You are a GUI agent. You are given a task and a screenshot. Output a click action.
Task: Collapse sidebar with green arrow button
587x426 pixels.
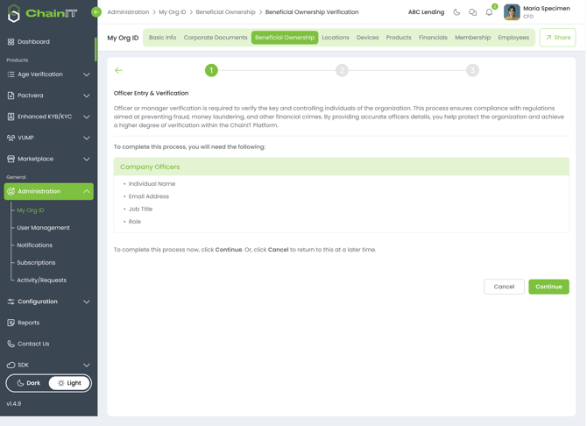point(96,12)
